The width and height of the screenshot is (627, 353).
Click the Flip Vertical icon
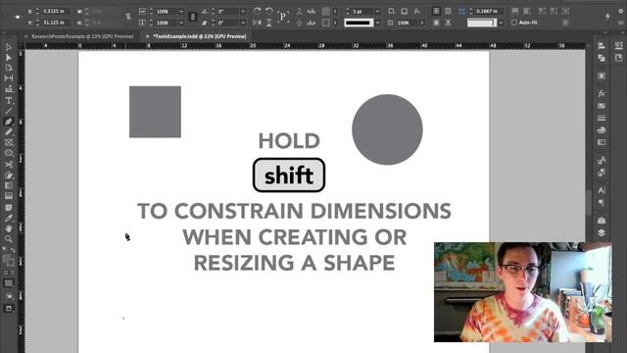269,23
